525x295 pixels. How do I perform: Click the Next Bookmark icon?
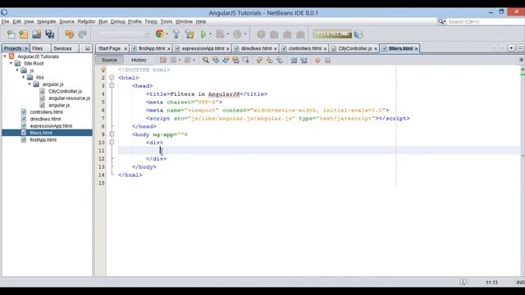click(269, 60)
